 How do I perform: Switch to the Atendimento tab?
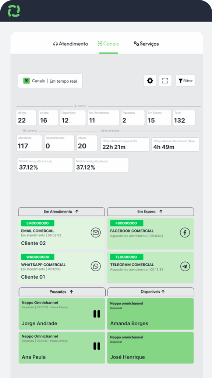click(70, 44)
